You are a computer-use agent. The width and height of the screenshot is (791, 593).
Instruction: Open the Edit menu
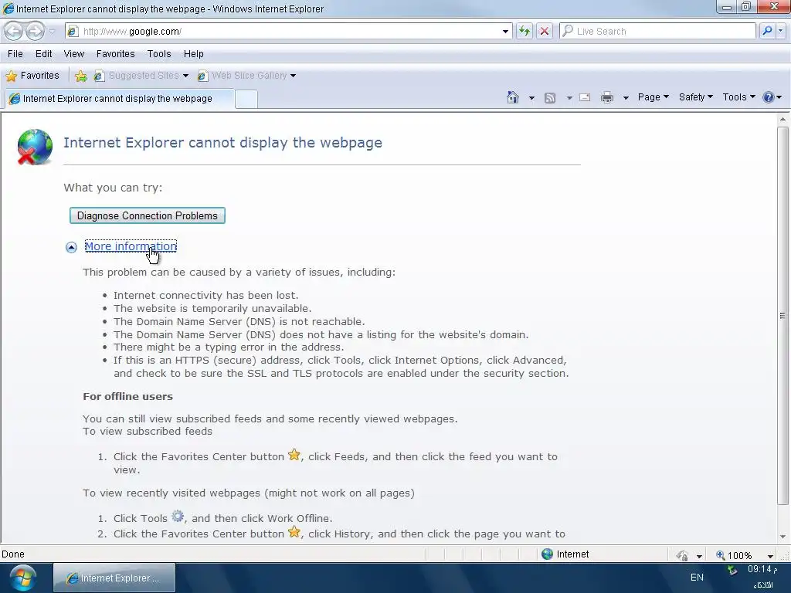click(x=43, y=54)
